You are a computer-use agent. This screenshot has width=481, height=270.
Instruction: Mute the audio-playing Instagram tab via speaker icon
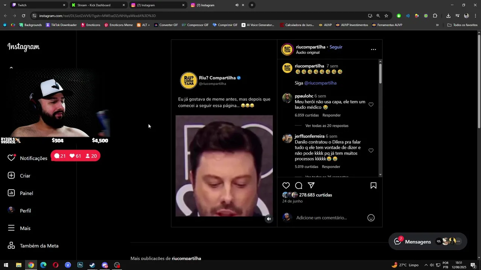(x=237, y=5)
